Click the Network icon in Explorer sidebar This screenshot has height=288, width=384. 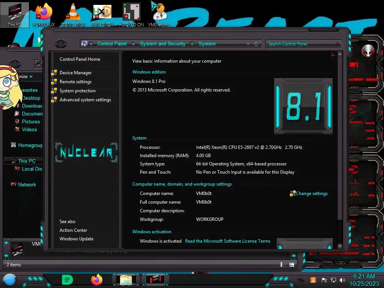pyautogui.click(x=13, y=184)
